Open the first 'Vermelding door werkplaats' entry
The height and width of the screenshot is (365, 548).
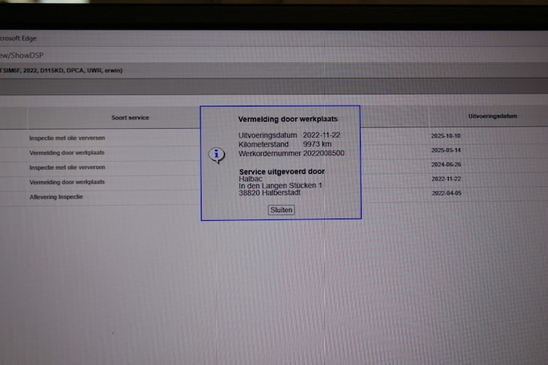[67, 152]
